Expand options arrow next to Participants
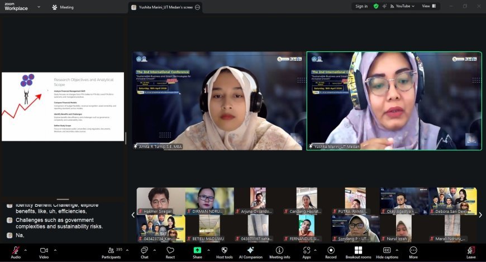Screen dimensions: 486x262 pos(127,250)
